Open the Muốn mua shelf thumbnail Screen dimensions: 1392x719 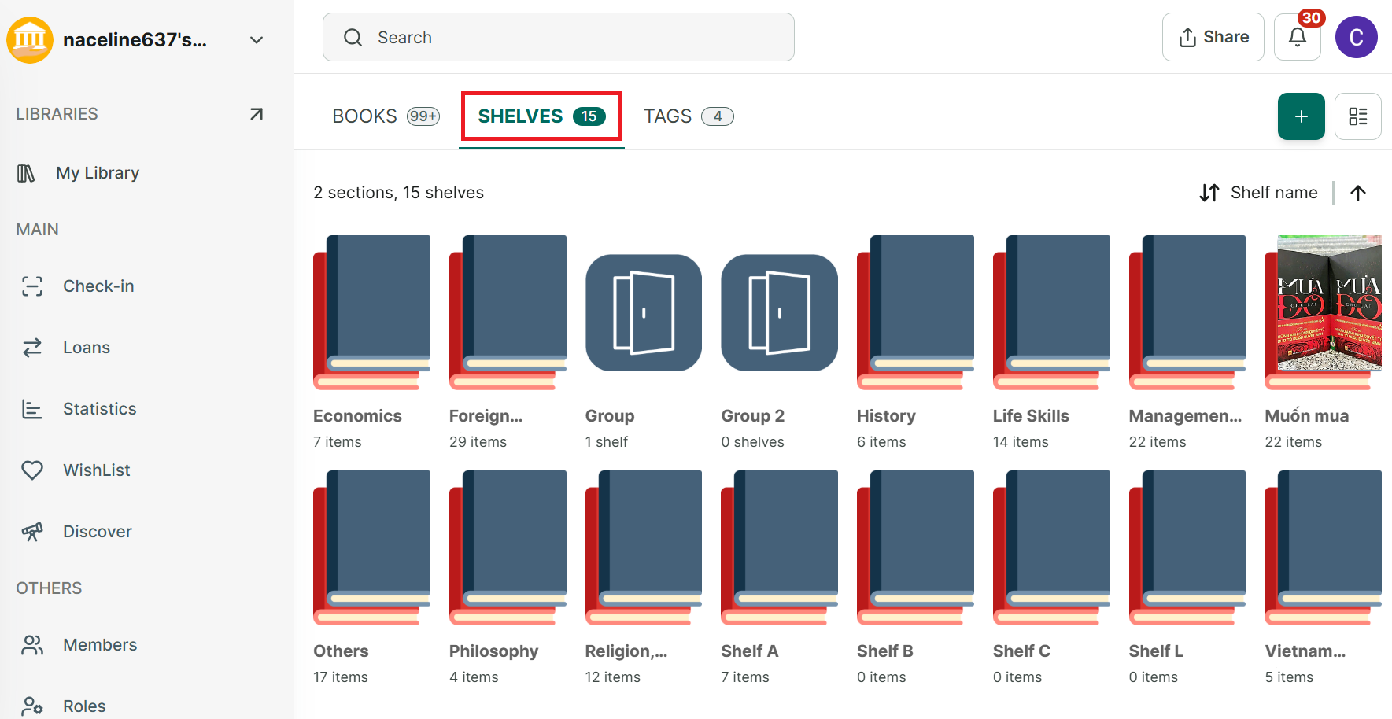(x=1323, y=312)
